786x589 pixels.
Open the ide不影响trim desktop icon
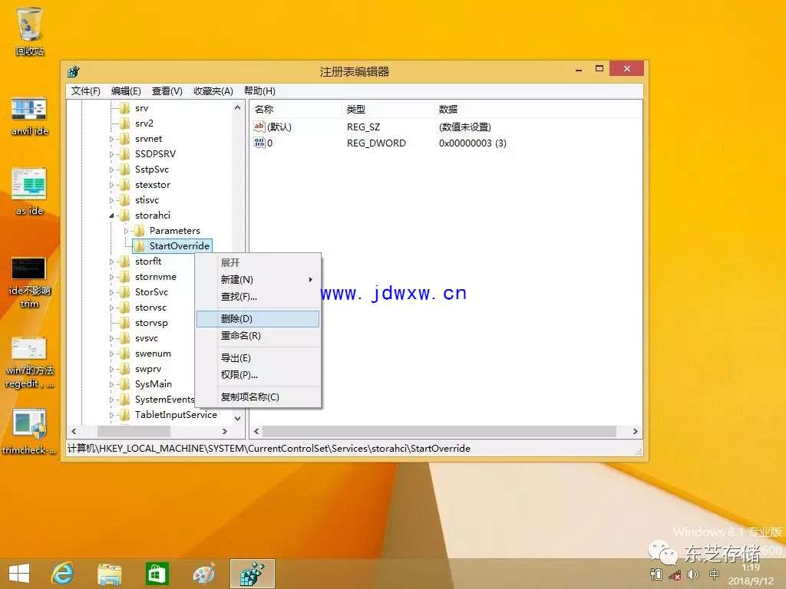[29, 283]
